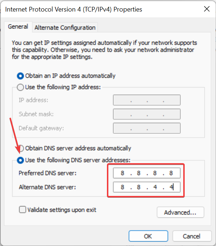Image resolution: width=216 pixels, height=246 pixels.
Task: Enable Validate settings upon exit checkbox
Action: click(23, 210)
